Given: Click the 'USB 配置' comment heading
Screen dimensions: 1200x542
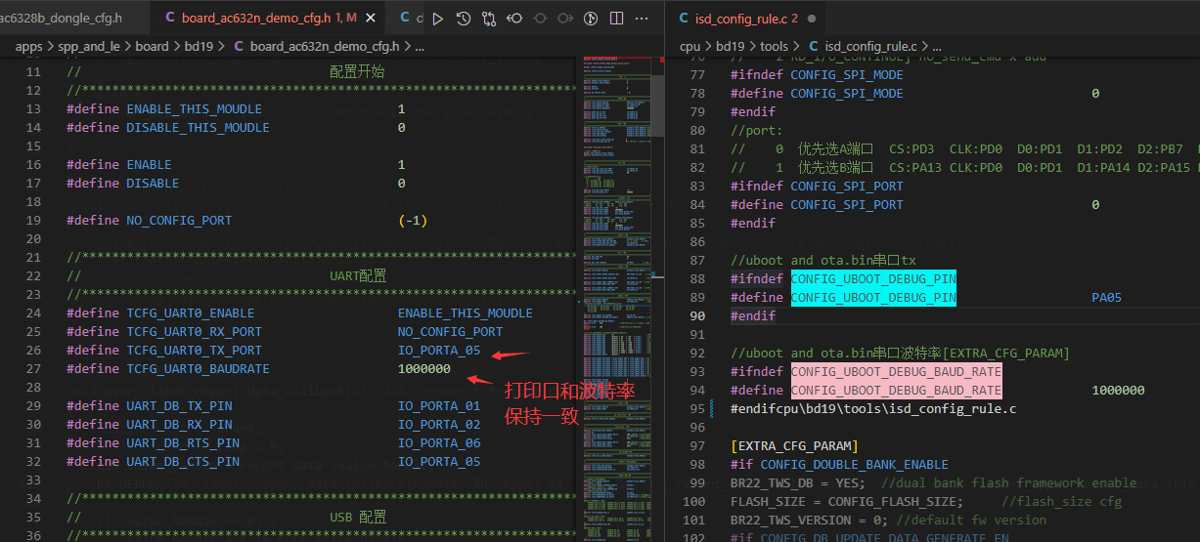Looking at the screenshot, I should (358, 517).
